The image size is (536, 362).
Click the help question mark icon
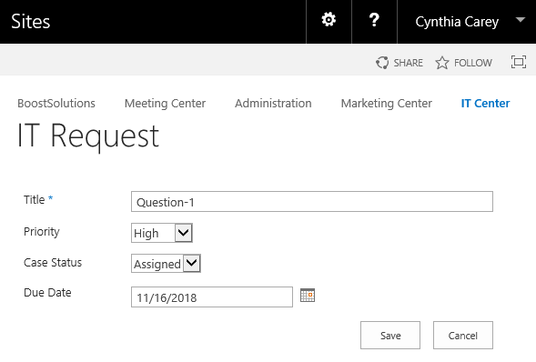point(374,20)
